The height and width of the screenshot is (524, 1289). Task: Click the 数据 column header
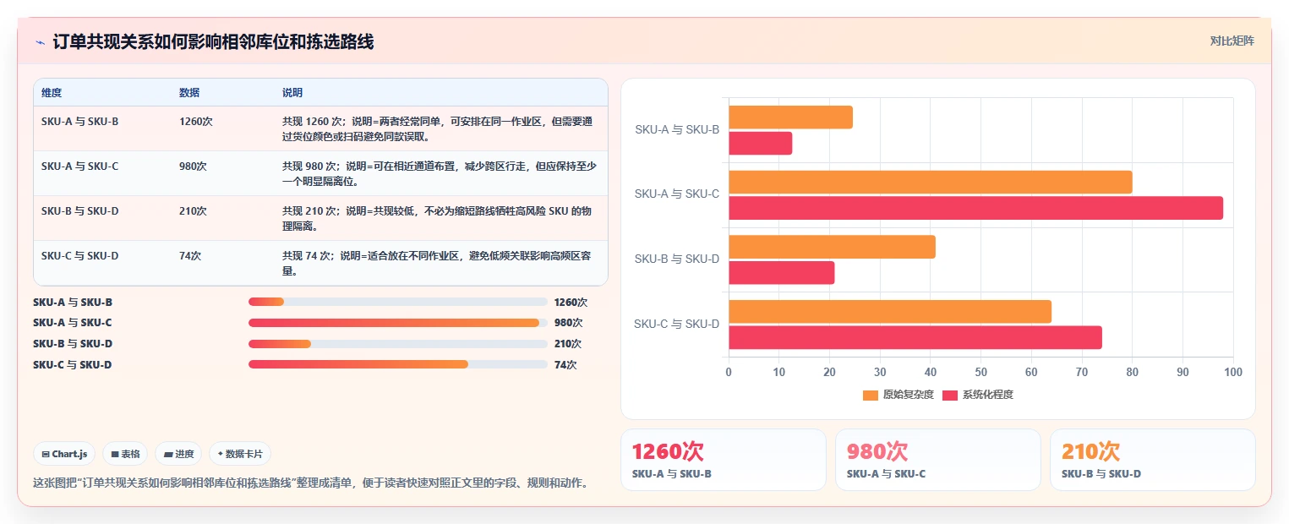coord(189,92)
